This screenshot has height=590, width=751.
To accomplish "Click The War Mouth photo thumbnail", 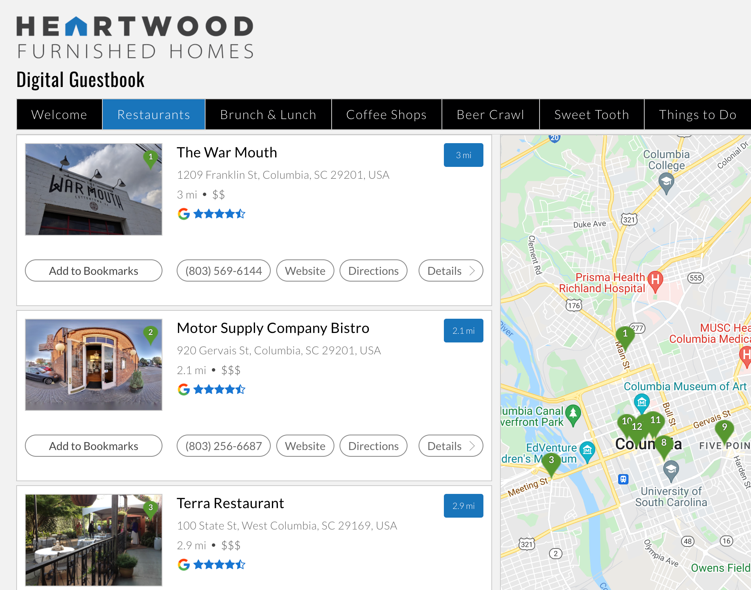I will click(94, 189).
